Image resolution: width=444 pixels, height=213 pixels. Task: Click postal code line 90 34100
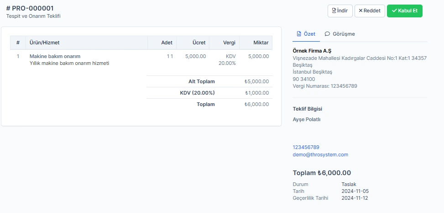coord(304,79)
